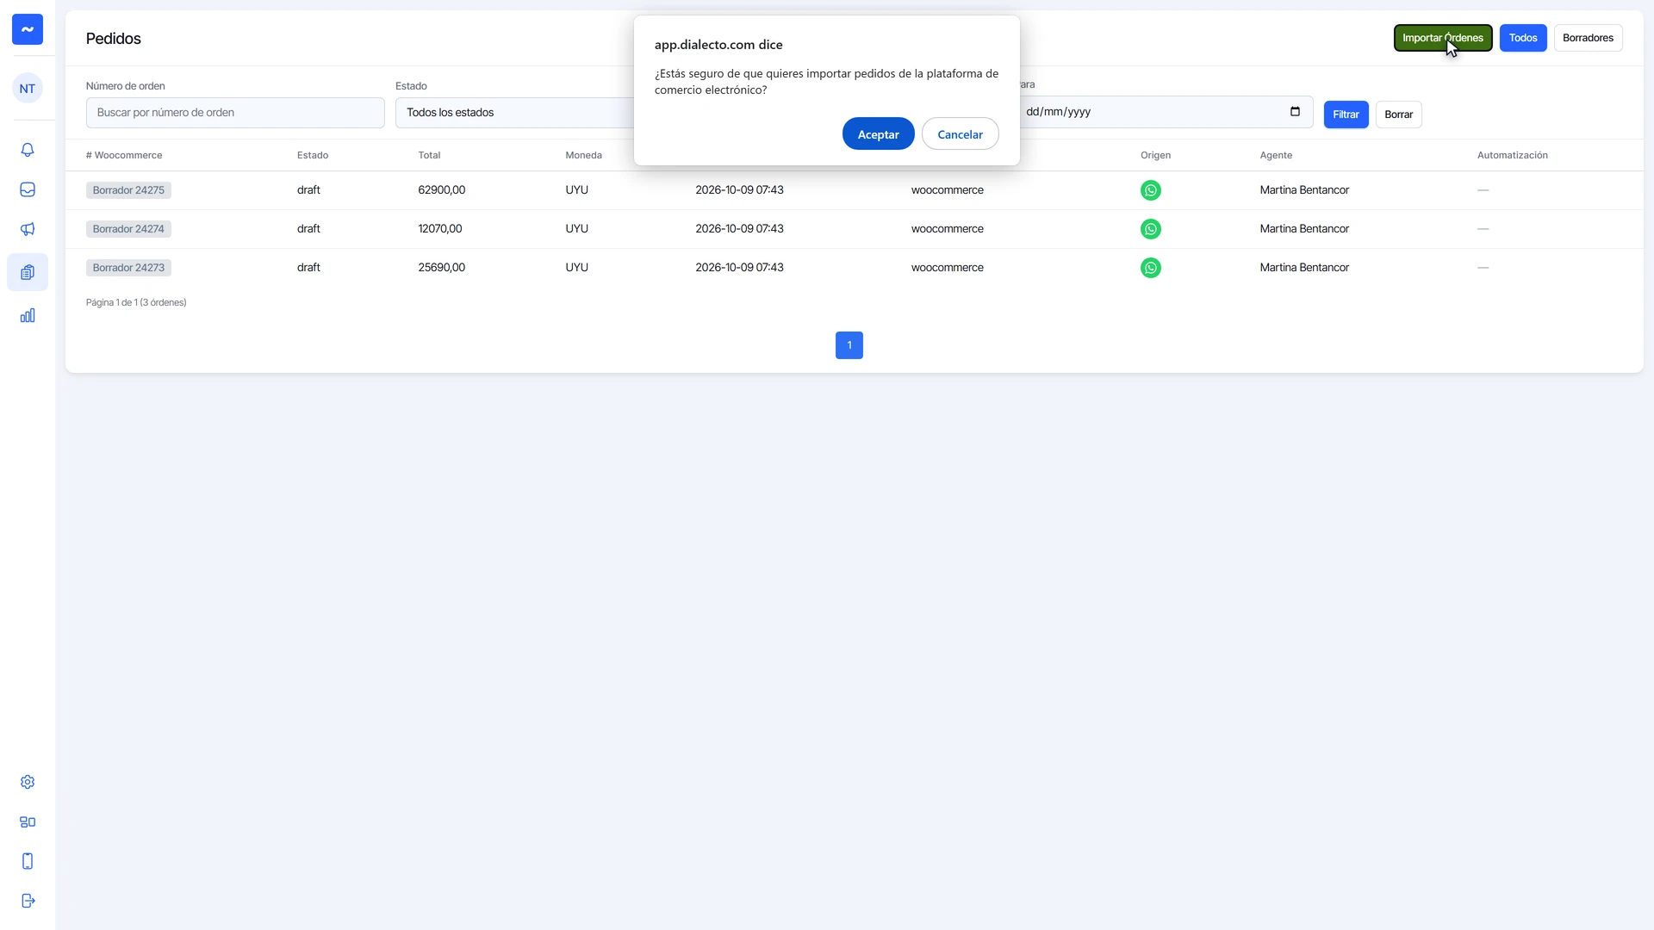The image size is (1654, 930).
Task: Open the templates layout icon
Action: (x=28, y=821)
